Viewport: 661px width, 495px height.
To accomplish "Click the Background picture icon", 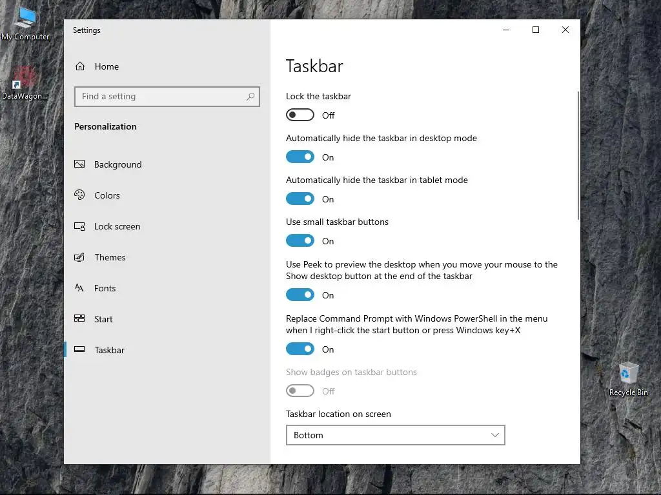I will [79, 164].
